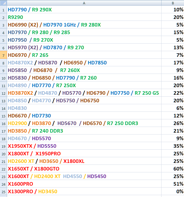Screen dimensions: 184x197
Task: Click cell HD7950 / R9 270X
Action: (x=84, y=40)
